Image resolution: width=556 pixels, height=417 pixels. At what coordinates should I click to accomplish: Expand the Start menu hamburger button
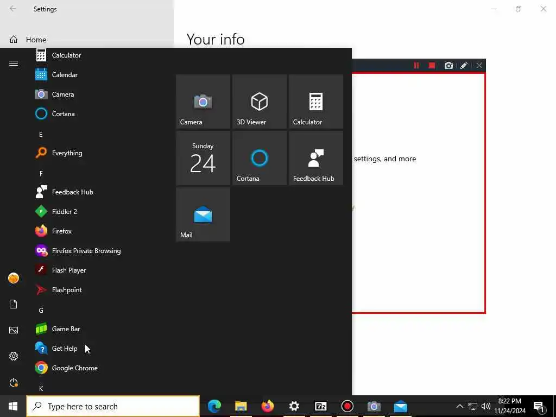coord(14,63)
